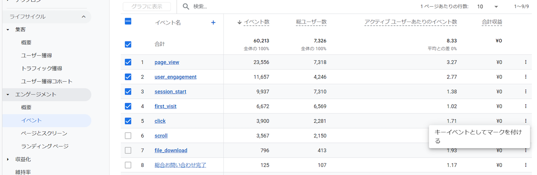Check the scroll event checkbox

pyautogui.click(x=128, y=136)
